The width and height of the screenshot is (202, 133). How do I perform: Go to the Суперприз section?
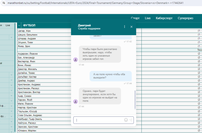pyautogui.click(x=185, y=18)
